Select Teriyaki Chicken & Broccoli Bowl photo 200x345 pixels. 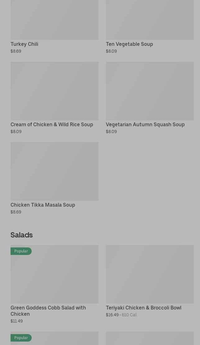tap(150, 274)
